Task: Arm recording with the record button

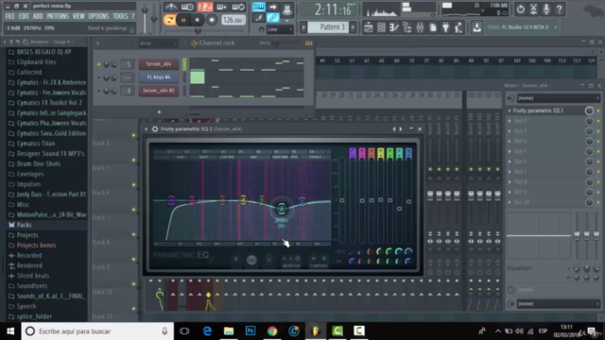Action: [212, 20]
